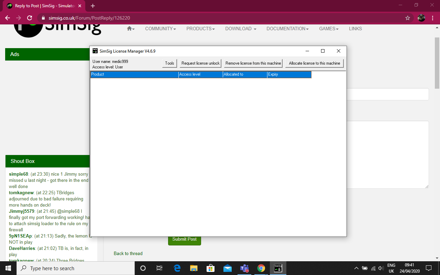440x275 pixels.
Task: Open simple68 user link in Shout Box
Action: (19, 174)
